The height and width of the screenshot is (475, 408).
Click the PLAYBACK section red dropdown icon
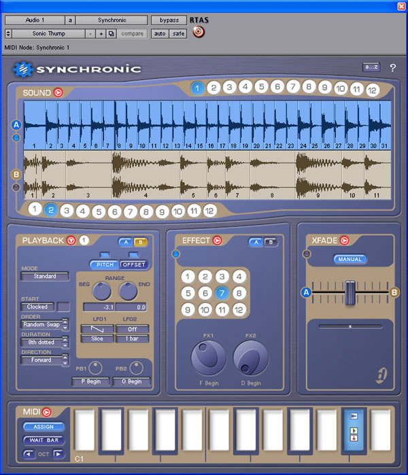tap(71, 241)
